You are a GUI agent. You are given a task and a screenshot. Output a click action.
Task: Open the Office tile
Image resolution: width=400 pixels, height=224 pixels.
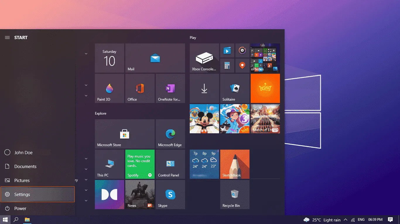(140, 88)
